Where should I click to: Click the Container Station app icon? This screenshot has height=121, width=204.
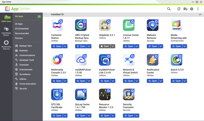pyautogui.click(x=57, y=25)
